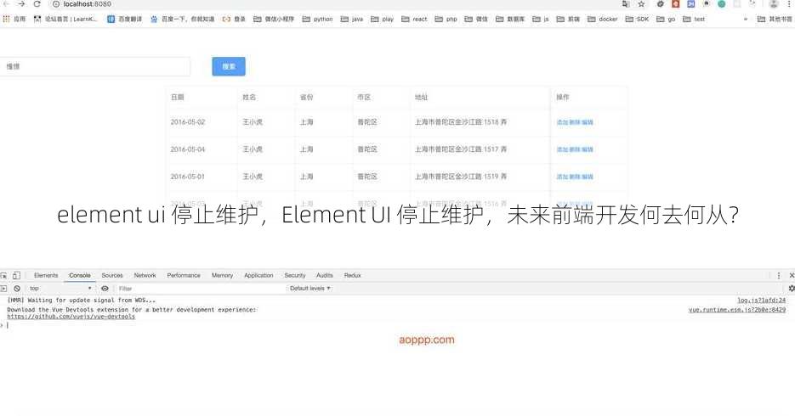Open the 百度一下 bookmark
The width and height of the screenshot is (795, 416).
(182, 19)
